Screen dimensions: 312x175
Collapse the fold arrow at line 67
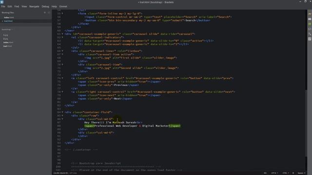coord(62,54)
